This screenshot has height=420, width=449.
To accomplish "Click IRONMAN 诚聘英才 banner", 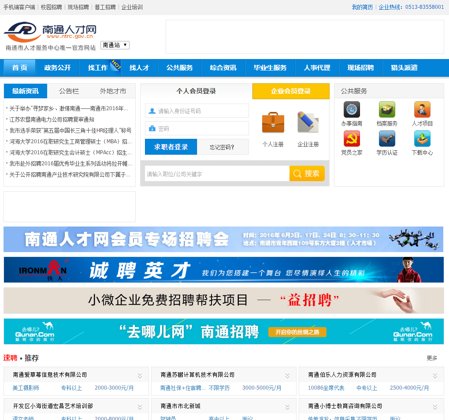I will click(x=224, y=270).
